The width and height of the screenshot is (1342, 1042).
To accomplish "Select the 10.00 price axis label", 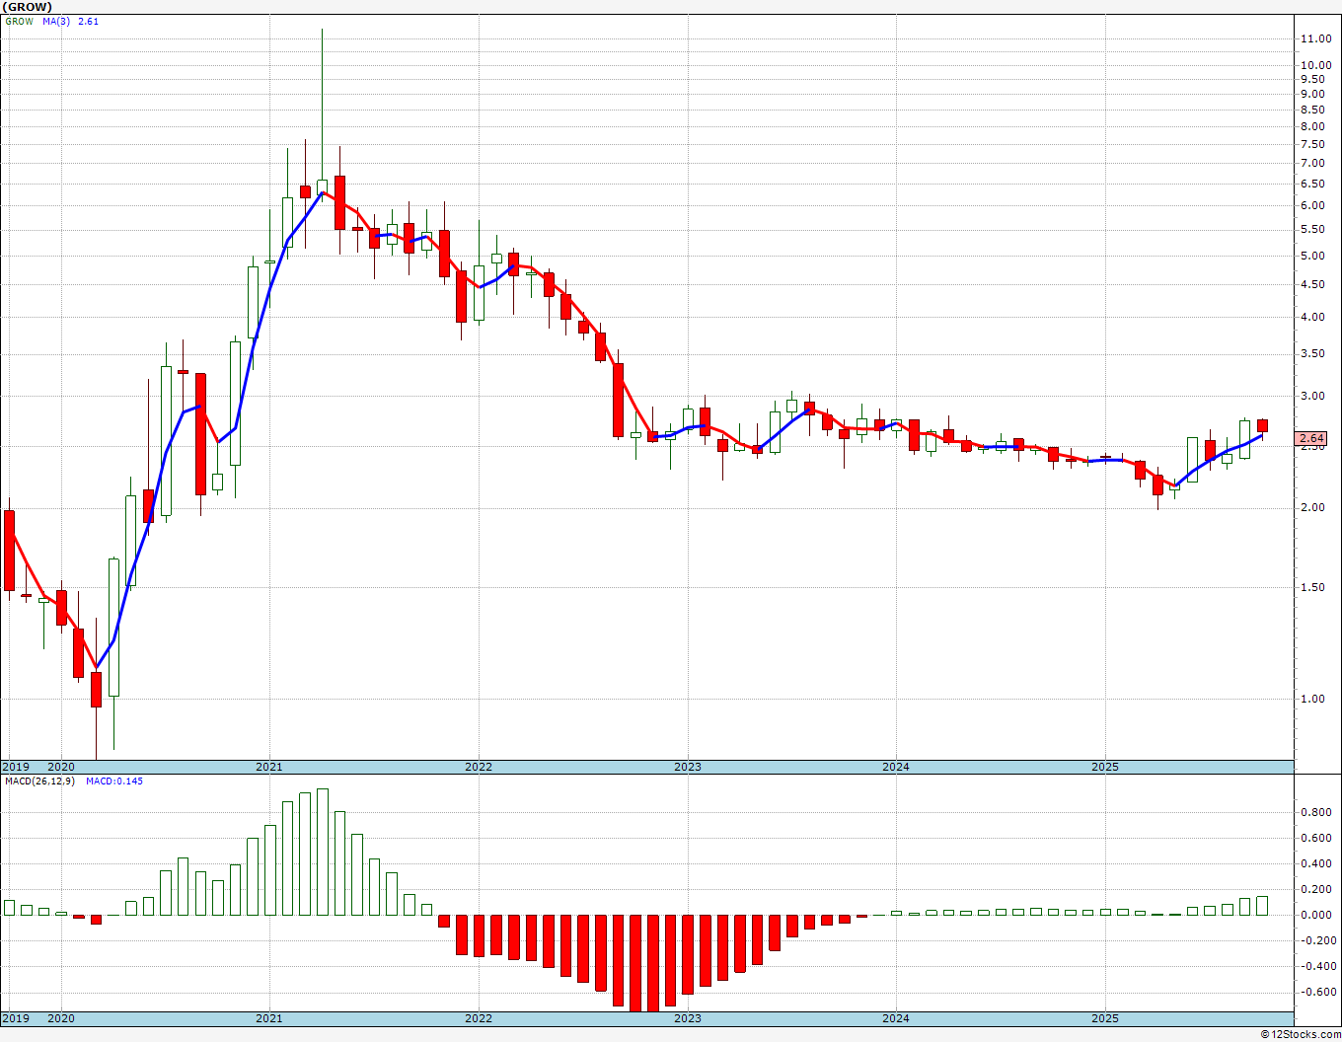I will (x=1314, y=66).
